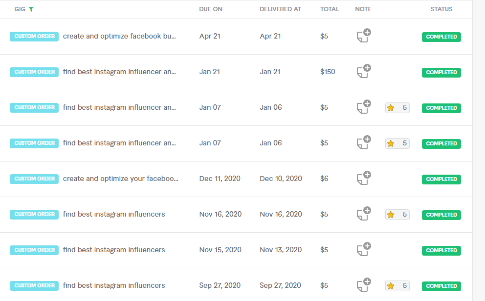This screenshot has height=301, width=485.
Task: Click the STATUS column header
Action: (x=441, y=9)
